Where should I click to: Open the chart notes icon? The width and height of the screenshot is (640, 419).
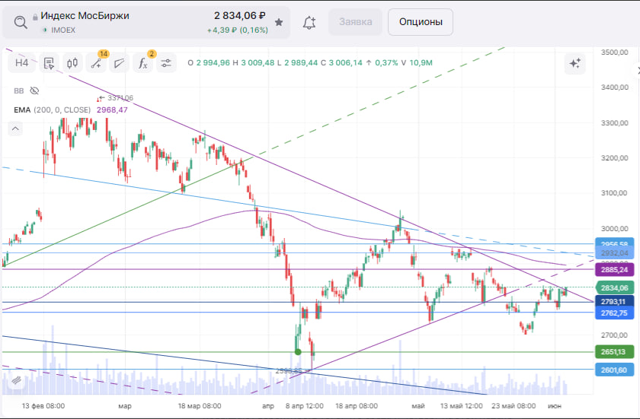coord(49,63)
